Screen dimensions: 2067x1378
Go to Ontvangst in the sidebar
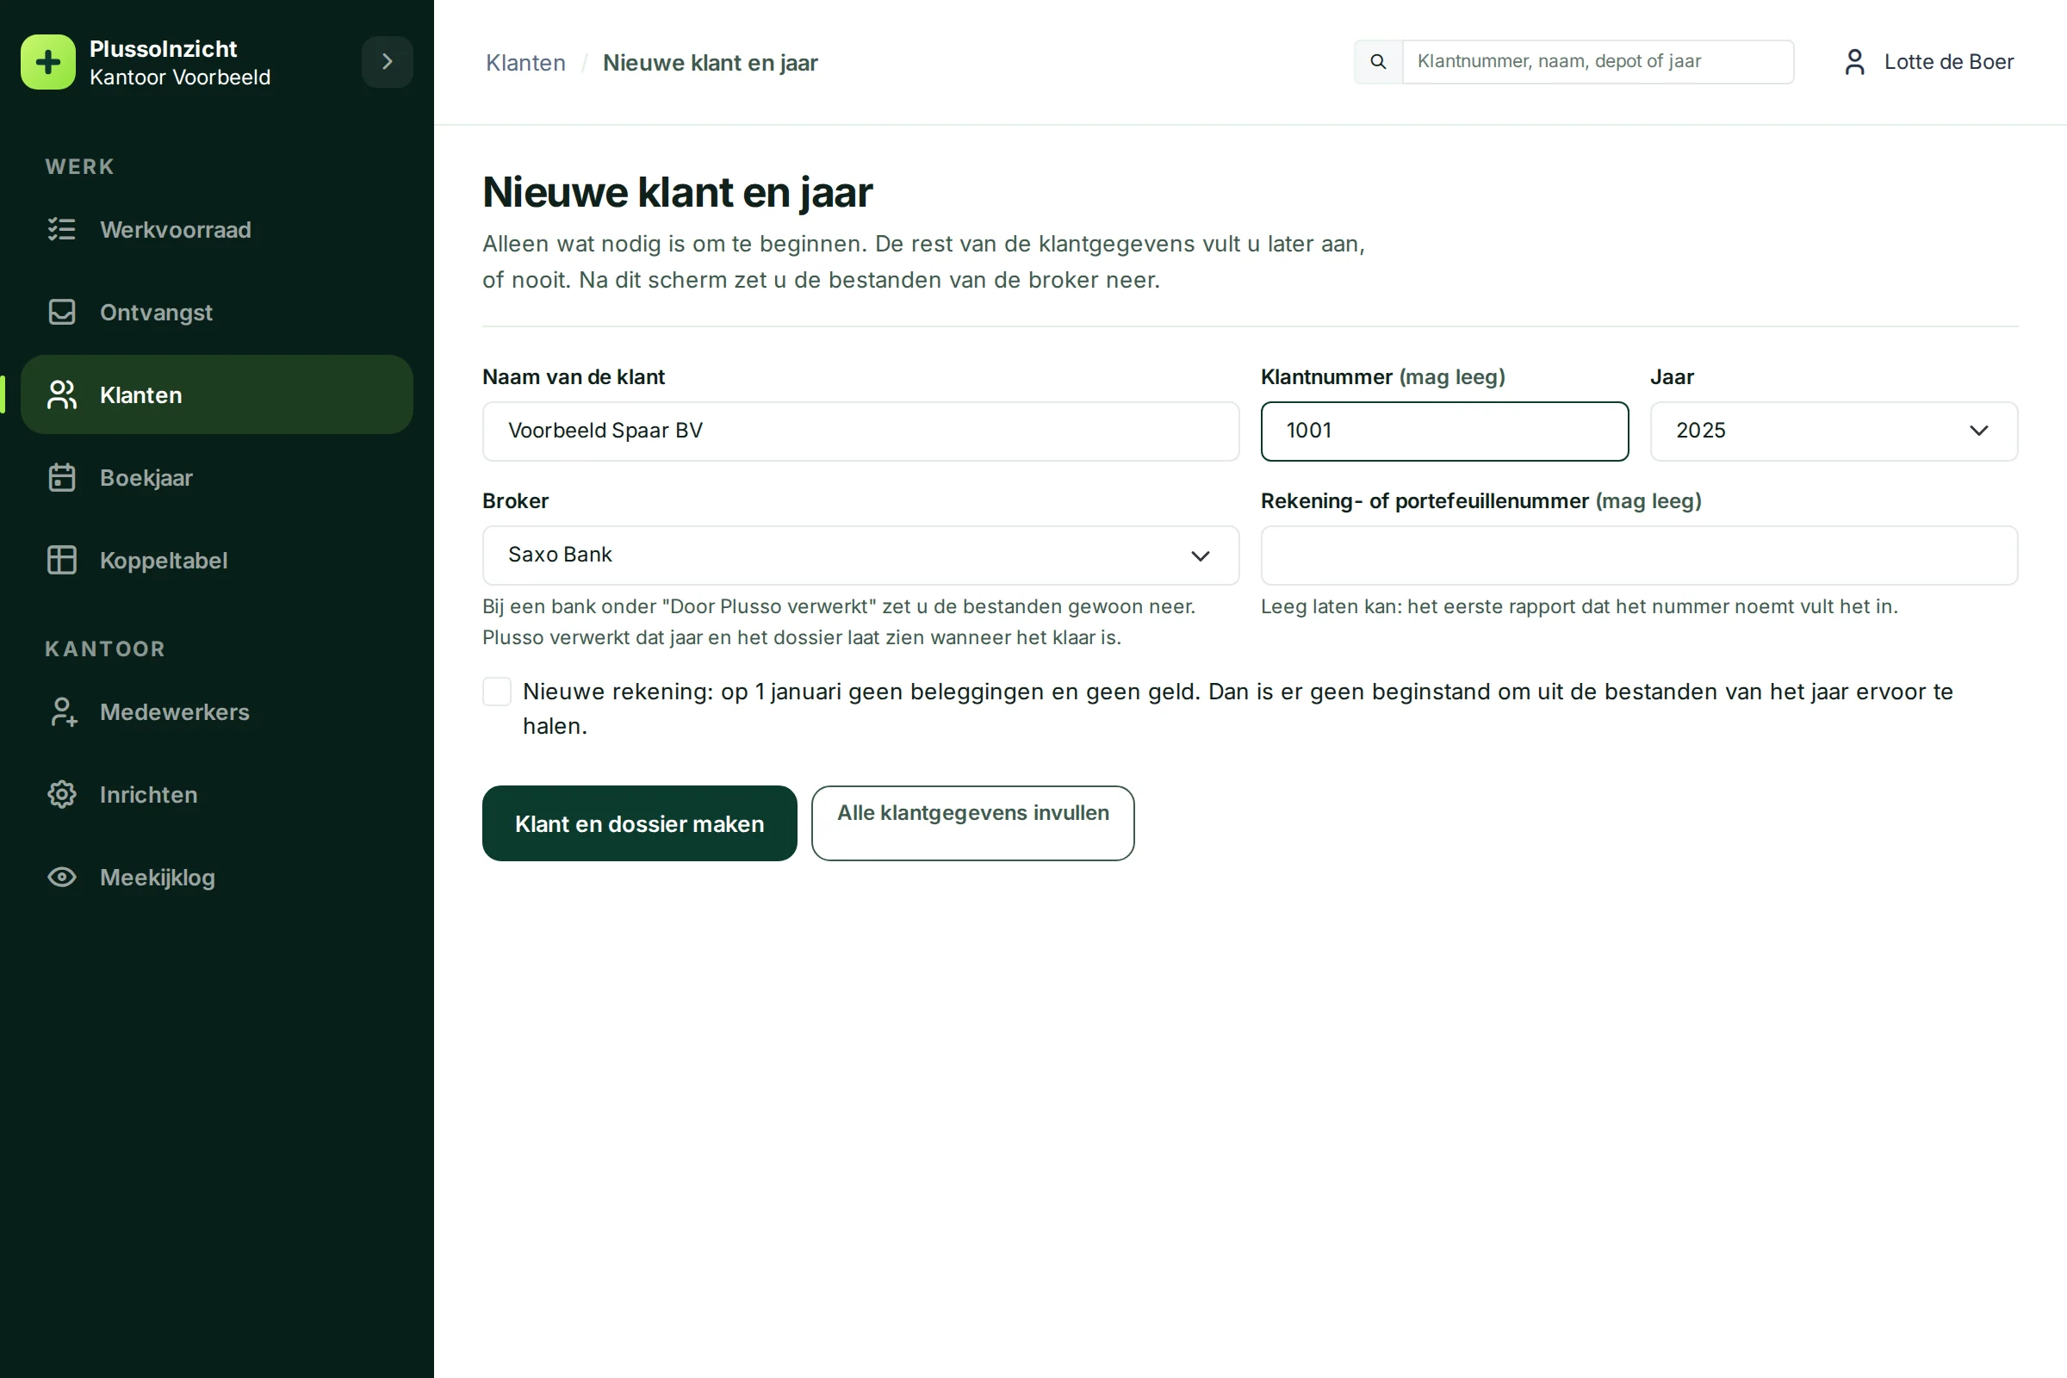[x=217, y=312]
